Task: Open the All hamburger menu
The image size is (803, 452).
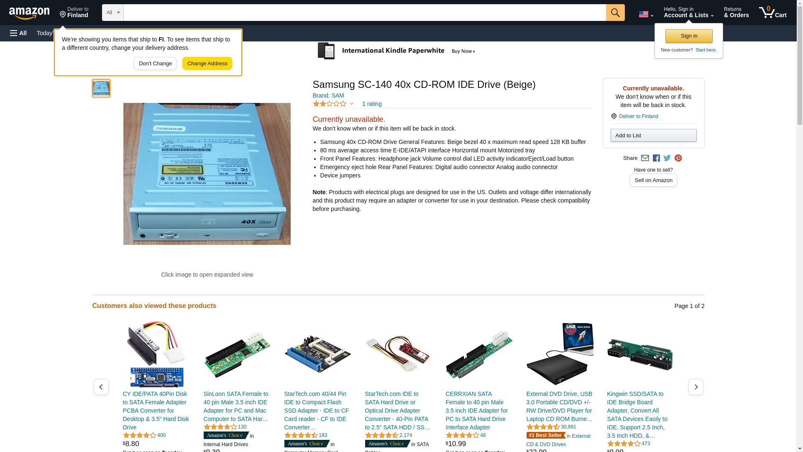Action: coord(18,33)
